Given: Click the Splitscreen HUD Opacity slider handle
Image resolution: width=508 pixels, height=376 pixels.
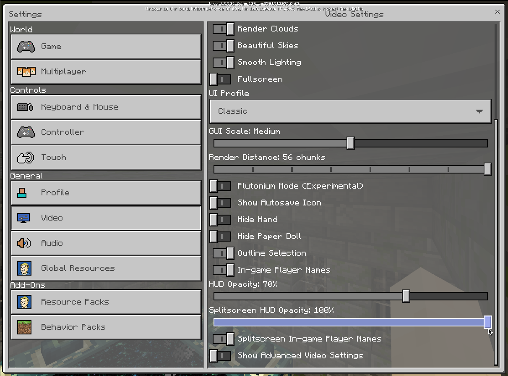Looking at the screenshot, I should [x=487, y=322].
